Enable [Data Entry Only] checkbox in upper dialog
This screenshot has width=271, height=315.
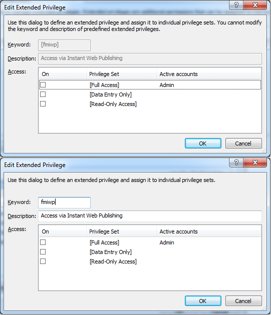click(43, 94)
